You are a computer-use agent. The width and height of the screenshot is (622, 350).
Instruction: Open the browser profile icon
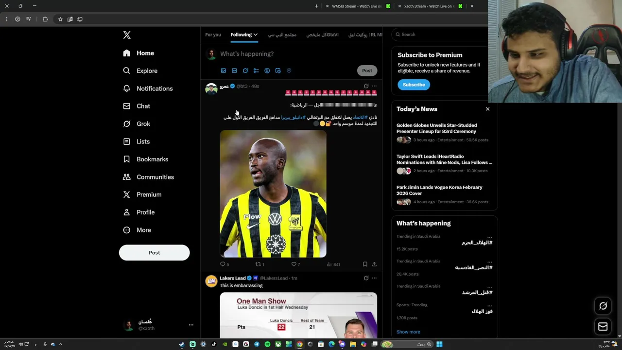tap(17, 19)
